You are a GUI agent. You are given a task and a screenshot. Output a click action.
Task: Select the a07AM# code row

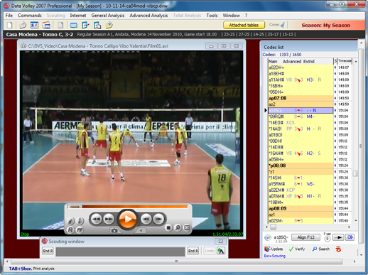pos(301,196)
